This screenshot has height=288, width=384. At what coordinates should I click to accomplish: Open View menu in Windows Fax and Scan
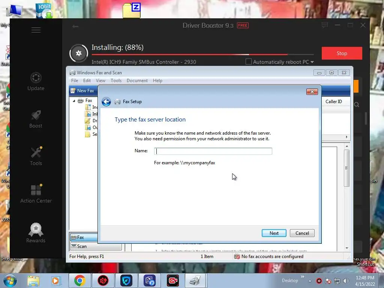point(100,81)
